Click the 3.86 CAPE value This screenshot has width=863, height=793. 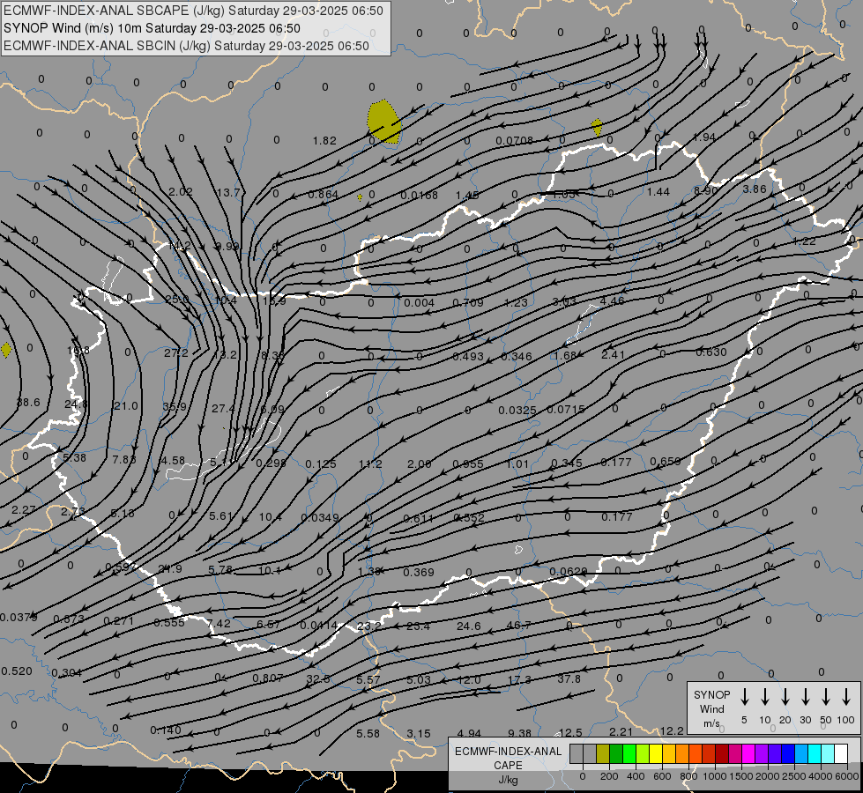pos(754,189)
